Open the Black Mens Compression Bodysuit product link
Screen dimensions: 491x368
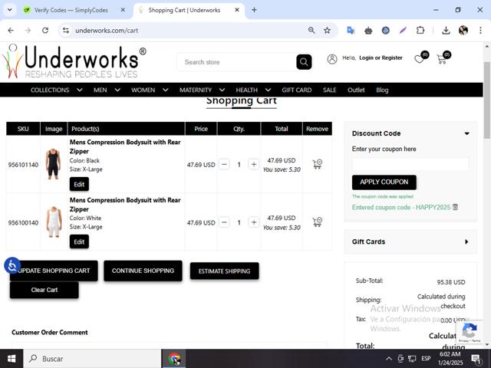[x=125, y=146]
